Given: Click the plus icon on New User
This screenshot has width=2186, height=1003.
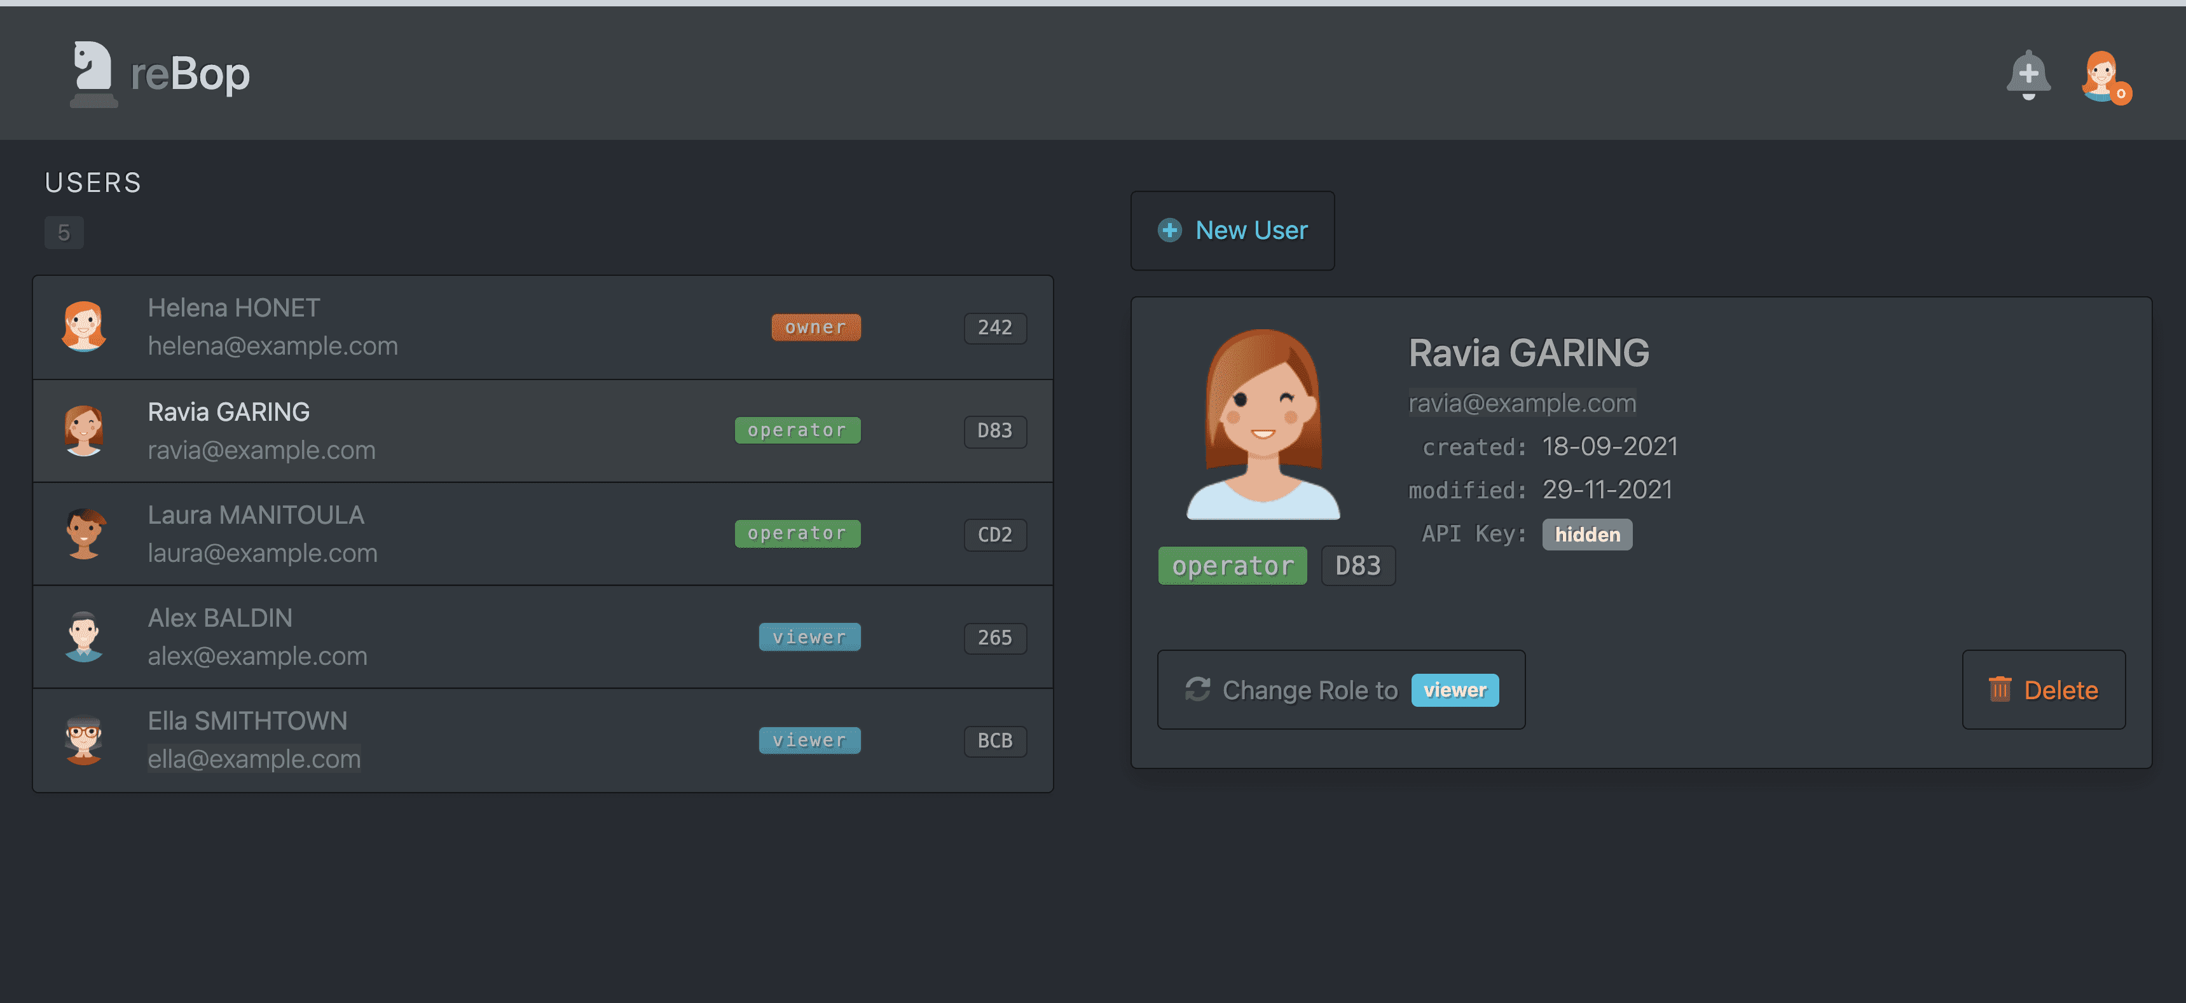Looking at the screenshot, I should tap(1169, 230).
